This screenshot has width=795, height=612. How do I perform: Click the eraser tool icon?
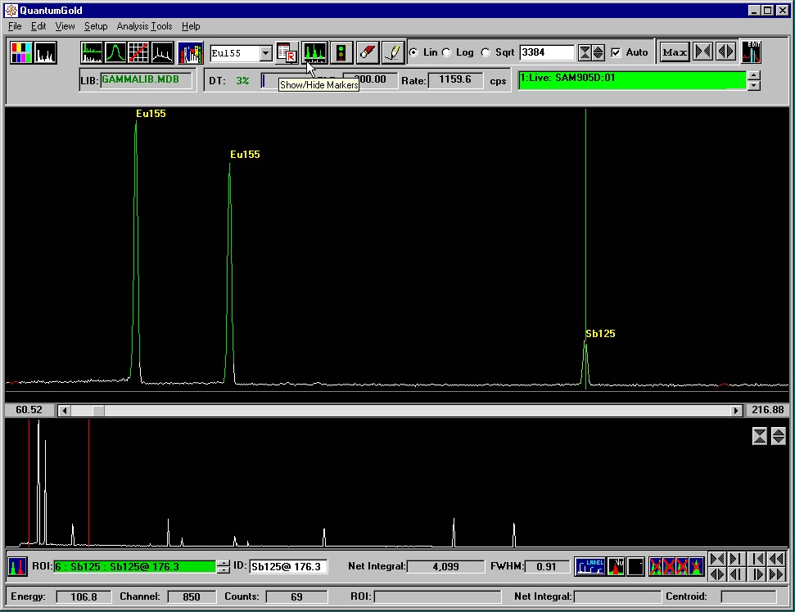[x=368, y=53]
